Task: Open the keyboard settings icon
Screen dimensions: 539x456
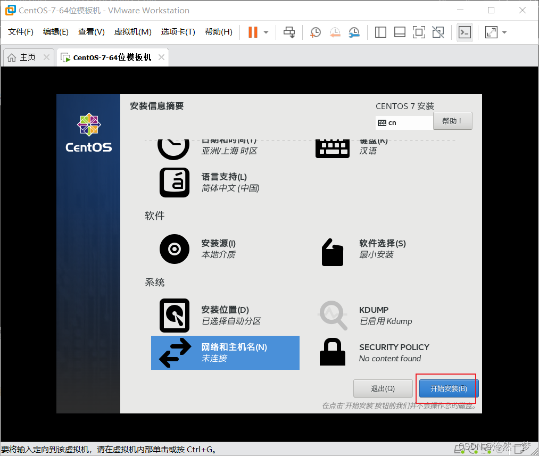Action: tap(333, 148)
